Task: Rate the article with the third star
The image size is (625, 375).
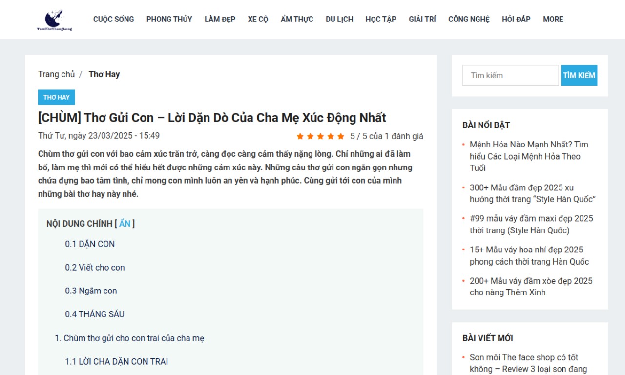Action: pos(320,136)
